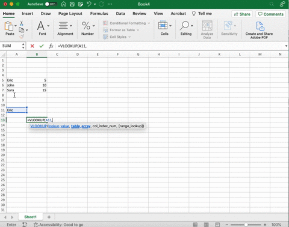
Task: Click the VLOOKUP function help link
Action: 39,126
